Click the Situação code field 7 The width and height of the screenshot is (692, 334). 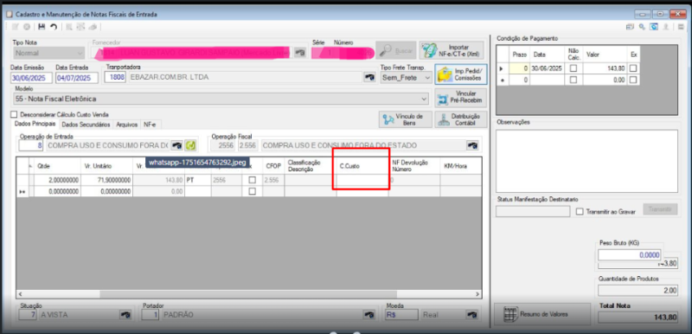pos(29,315)
